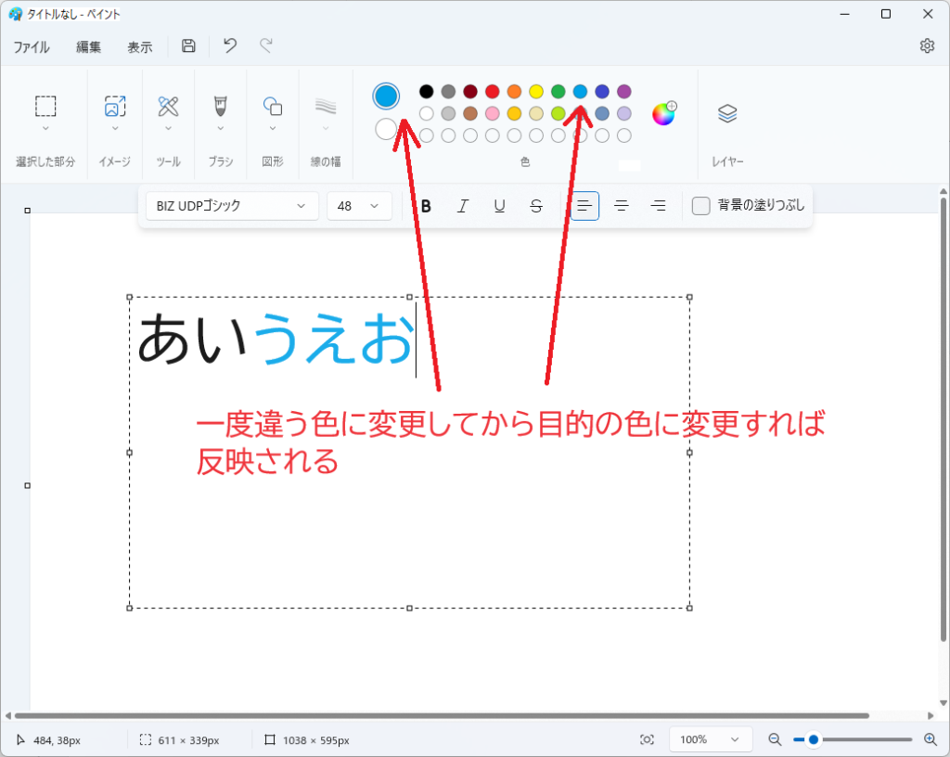Click the Save floppy disk icon
The height and width of the screenshot is (757, 950).
pos(188,46)
